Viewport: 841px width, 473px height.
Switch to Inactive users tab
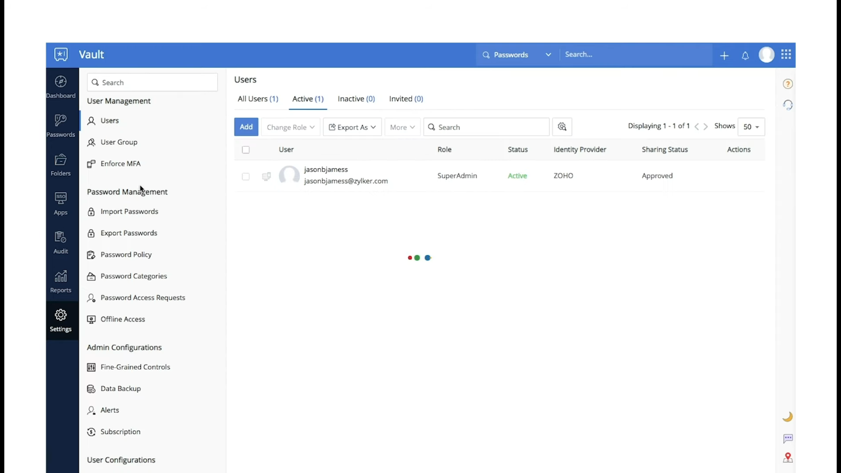tap(356, 99)
